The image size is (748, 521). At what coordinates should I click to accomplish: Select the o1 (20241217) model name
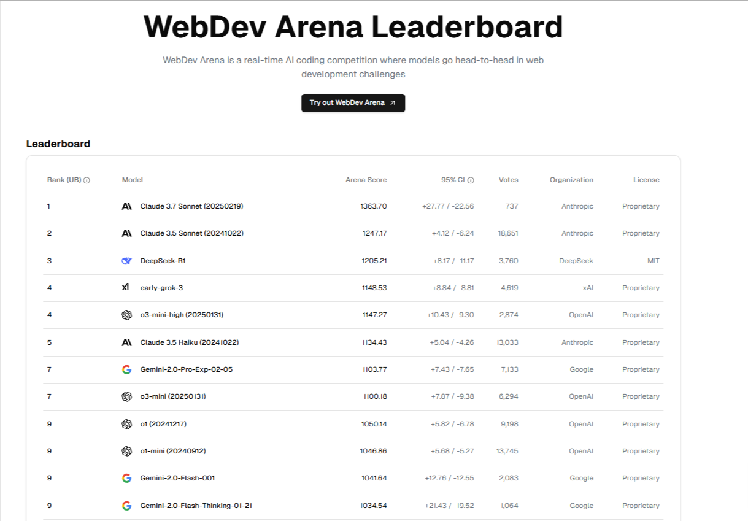click(163, 424)
